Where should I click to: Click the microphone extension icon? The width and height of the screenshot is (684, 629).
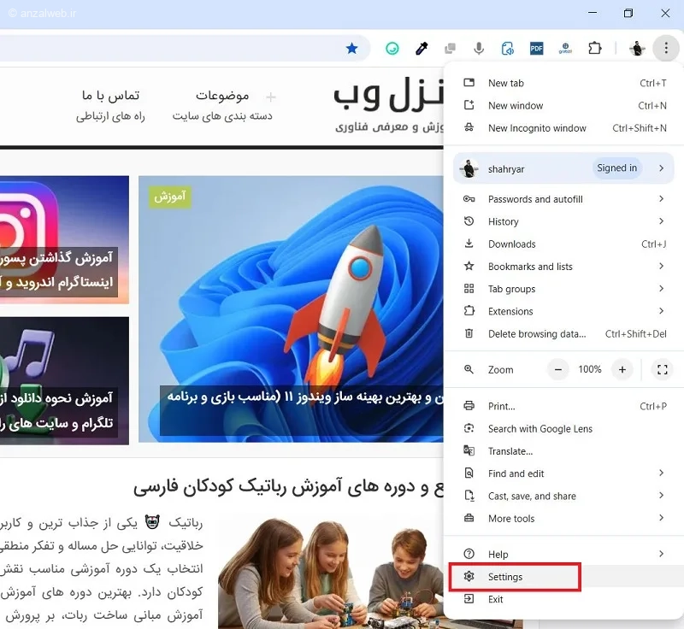click(x=479, y=49)
